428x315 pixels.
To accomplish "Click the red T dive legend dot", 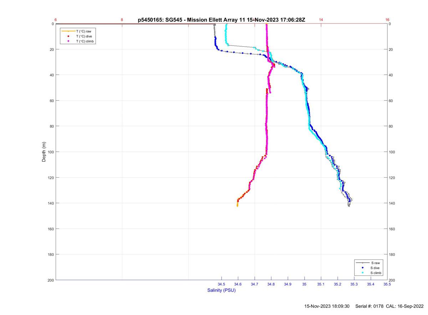I will 68,36.
